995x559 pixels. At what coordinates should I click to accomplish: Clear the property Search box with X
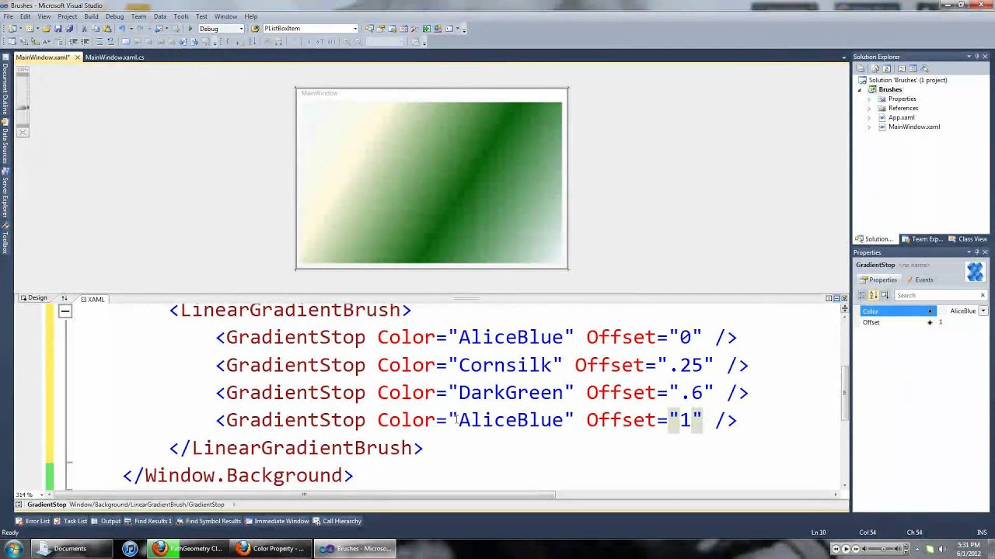(x=983, y=295)
